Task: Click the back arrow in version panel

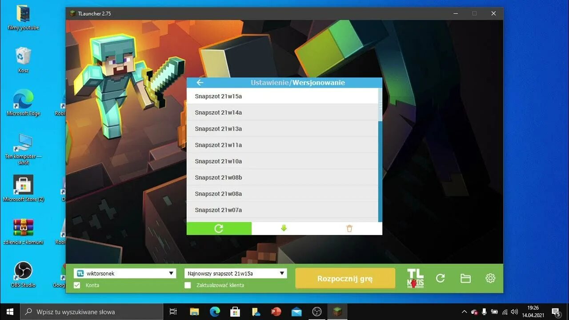Action: click(x=200, y=83)
